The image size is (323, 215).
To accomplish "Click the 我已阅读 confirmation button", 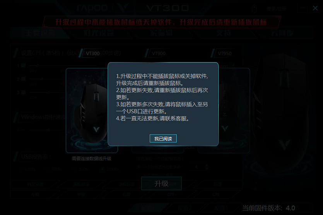I will coord(163,139).
